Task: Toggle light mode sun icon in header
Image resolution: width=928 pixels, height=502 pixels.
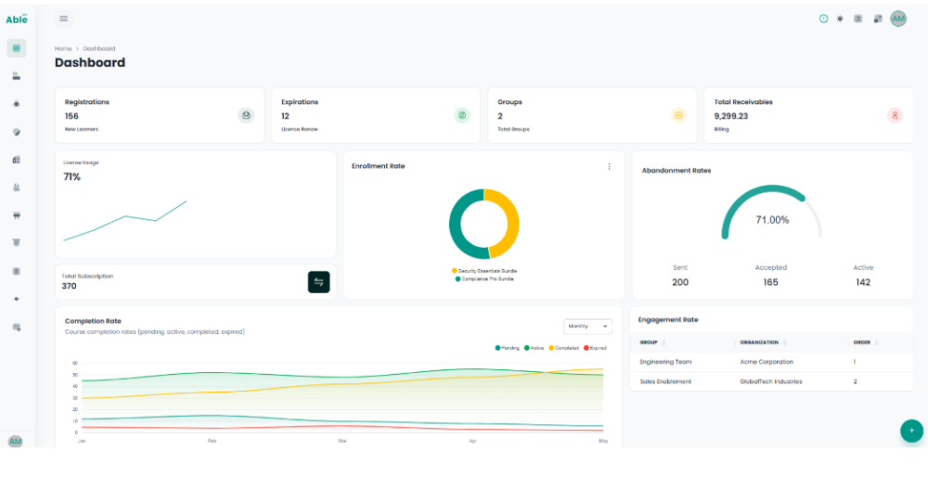Action: [840, 19]
